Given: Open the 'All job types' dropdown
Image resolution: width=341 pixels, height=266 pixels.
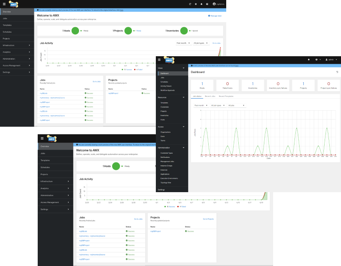Looking at the screenshot, I should pos(198,43).
